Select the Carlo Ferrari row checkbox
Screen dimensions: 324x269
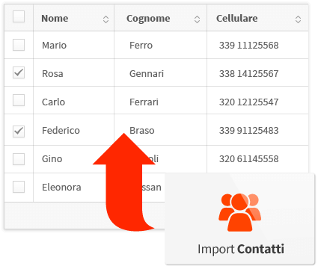[19, 100]
